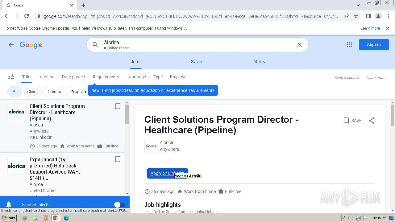Screen dimensions: 395x222
Task: Open Chrome profile avatar menu
Action: pyautogui.click(x=378, y=16)
